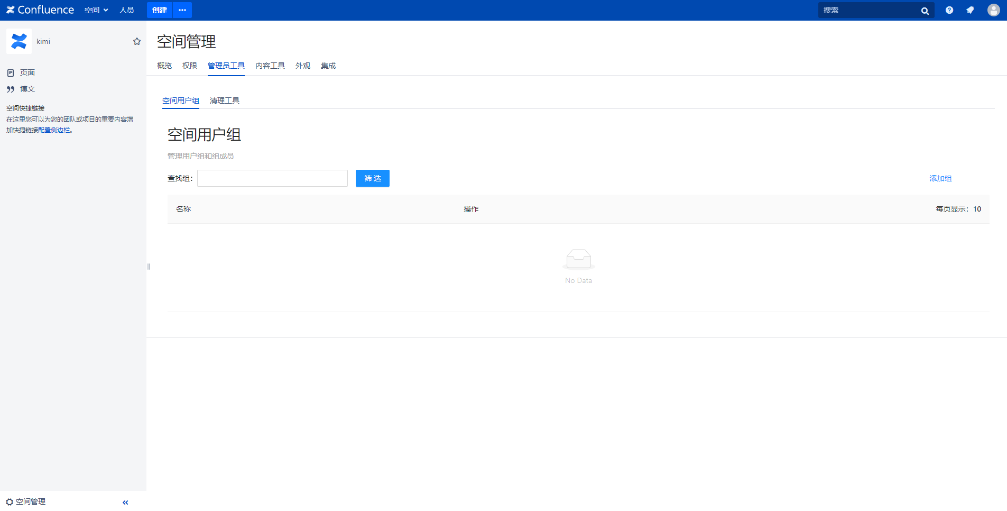Expand the 空间 dropdown in header
This screenshot has width=1007, height=511.
(96, 10)
